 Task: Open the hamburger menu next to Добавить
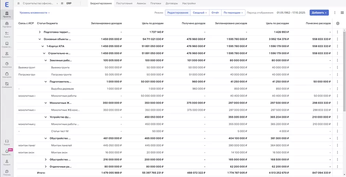point(342,13)
